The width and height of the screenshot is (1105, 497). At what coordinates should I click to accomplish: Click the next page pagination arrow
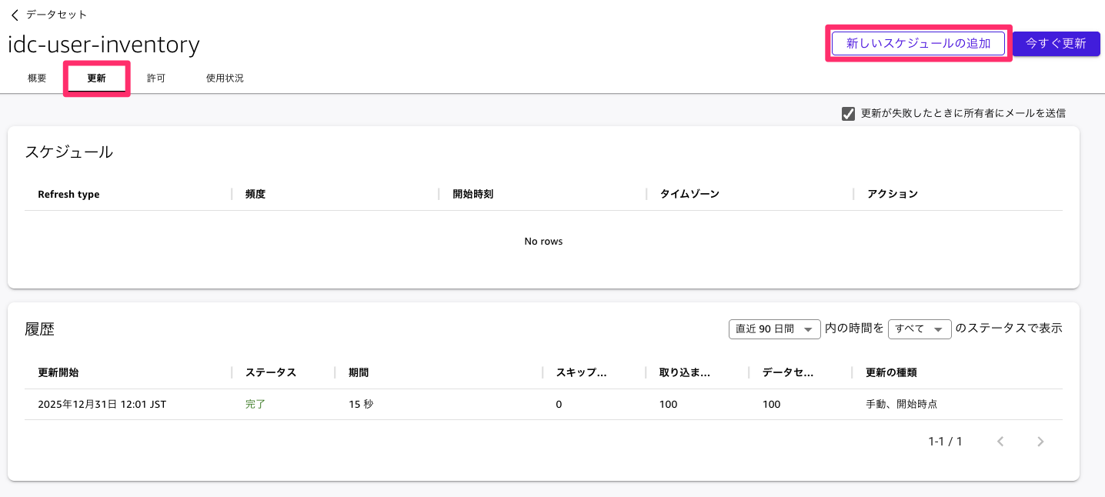pyautogui.click(x=1040, y=441)
